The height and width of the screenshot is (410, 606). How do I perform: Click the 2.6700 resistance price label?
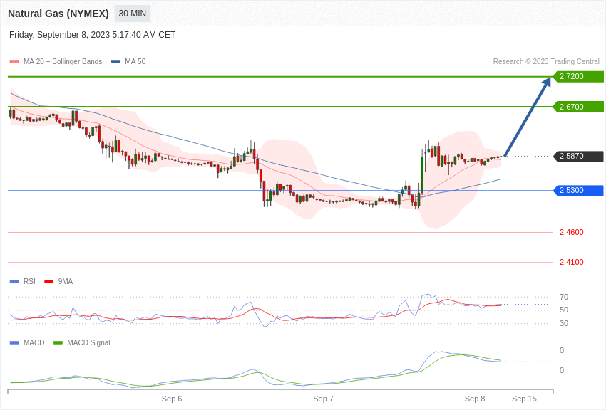point(578,107)
